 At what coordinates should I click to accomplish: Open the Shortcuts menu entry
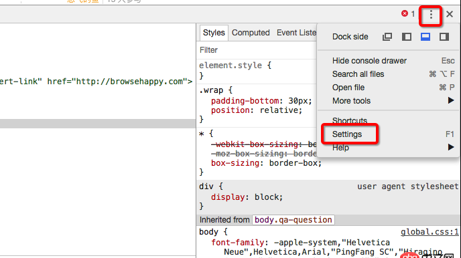(x=350, y=120)
